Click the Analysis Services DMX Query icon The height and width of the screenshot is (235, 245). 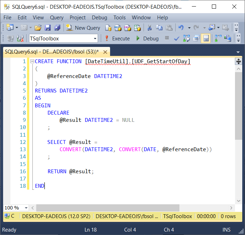point(128,28)
